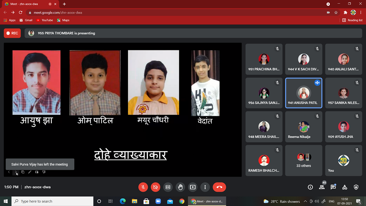Expand the 33 others participants tile
This screenshot has width=366, height=206.
304,160
